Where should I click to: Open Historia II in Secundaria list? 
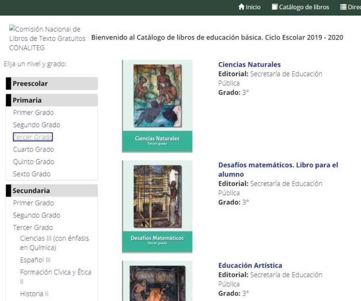coord(34,294)
